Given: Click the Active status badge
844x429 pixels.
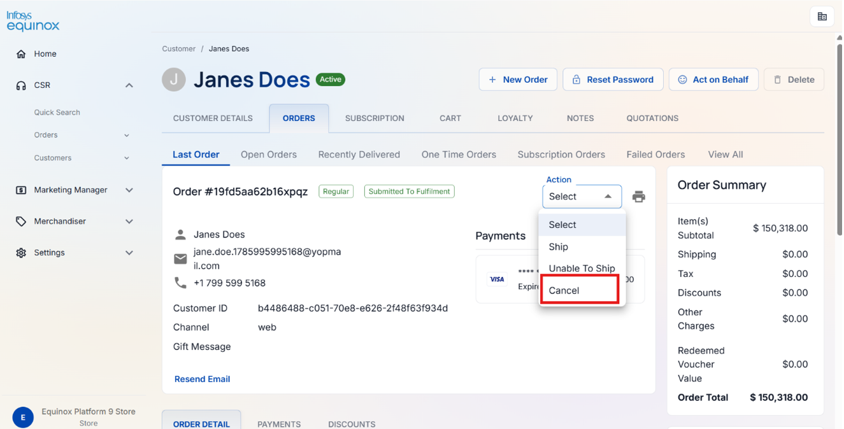Looking at the screenshot, I should click(330, 80).
